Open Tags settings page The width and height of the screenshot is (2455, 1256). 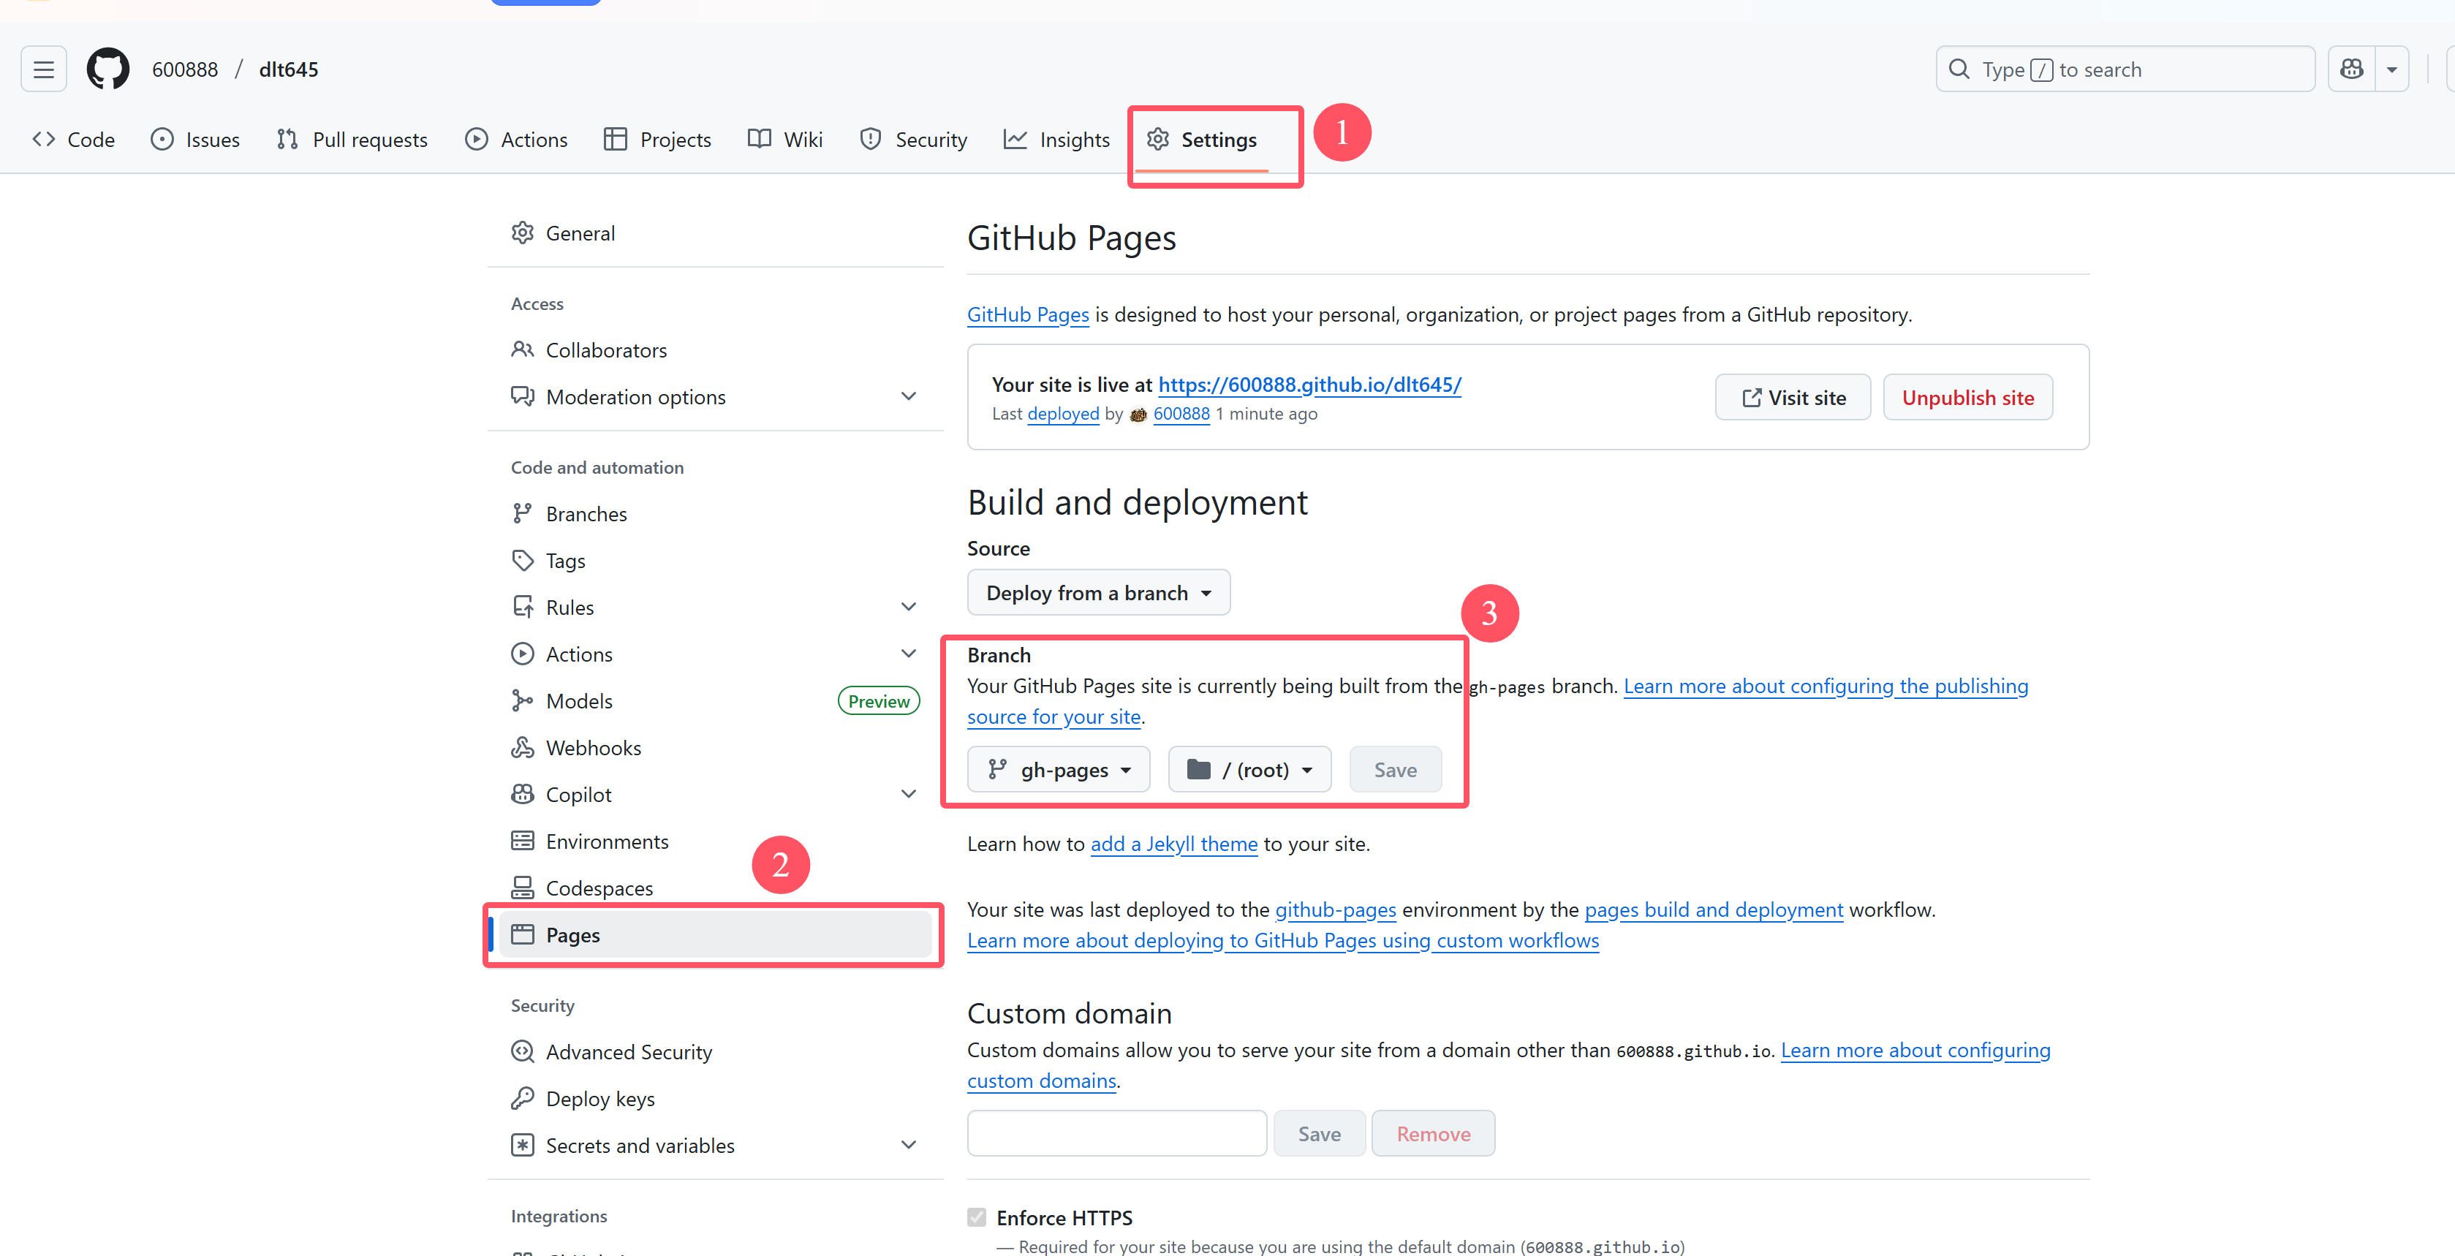[x=564, y=561]
